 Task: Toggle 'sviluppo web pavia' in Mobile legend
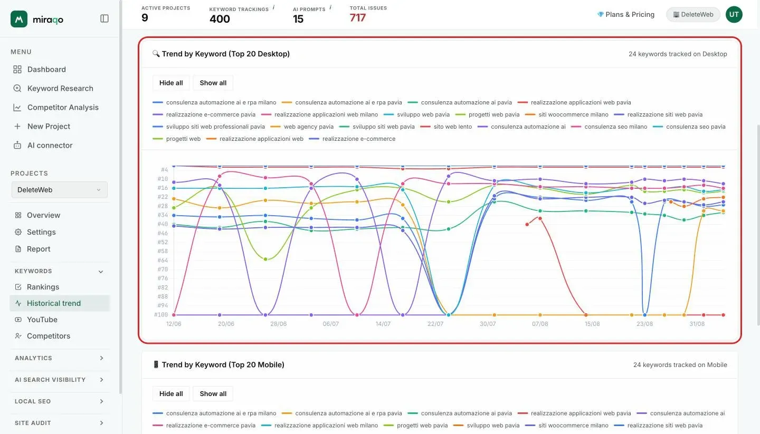pyautogui.click(x=486, y=426)
